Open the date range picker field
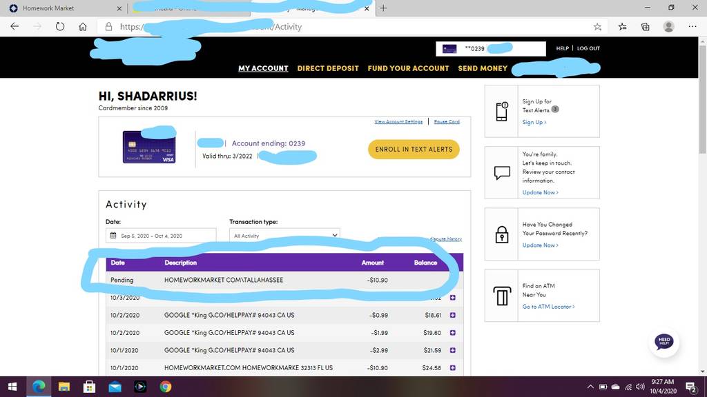This screenshot has width=707, height=397. pyautogui.click(x=161, y=236)
